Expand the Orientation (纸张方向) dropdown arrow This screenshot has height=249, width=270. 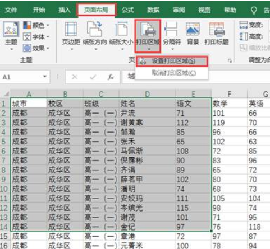click(96, 49)
